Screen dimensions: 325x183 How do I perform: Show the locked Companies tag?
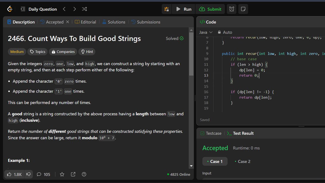click(x=63, y=52)
